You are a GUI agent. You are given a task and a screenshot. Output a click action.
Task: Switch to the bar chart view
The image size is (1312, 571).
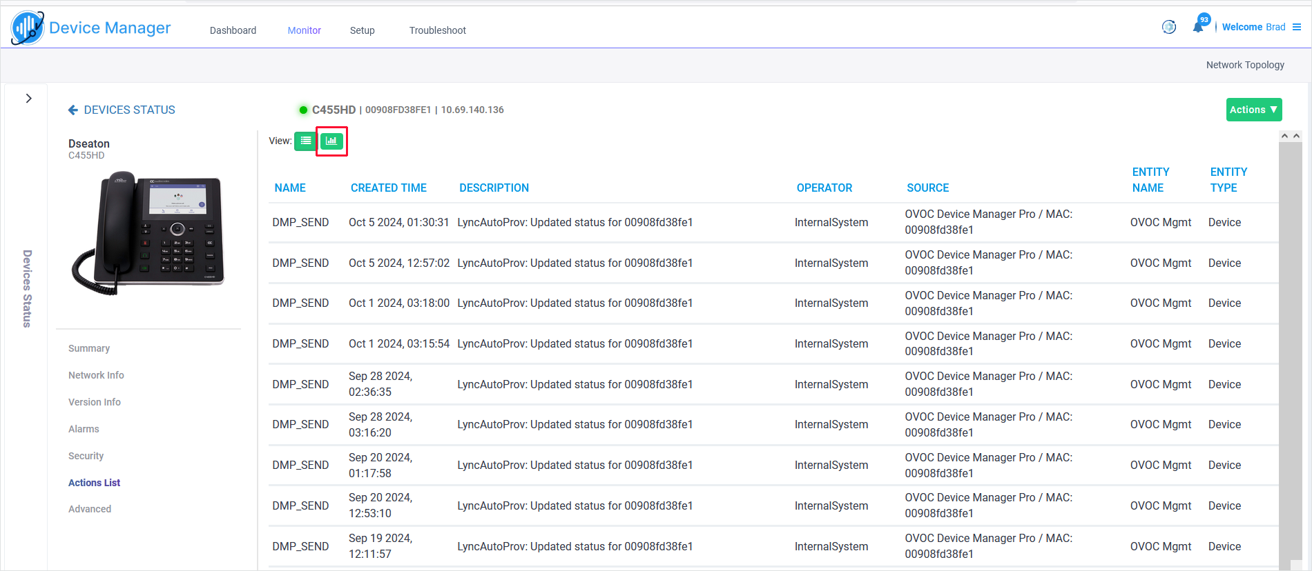(331, 141)
